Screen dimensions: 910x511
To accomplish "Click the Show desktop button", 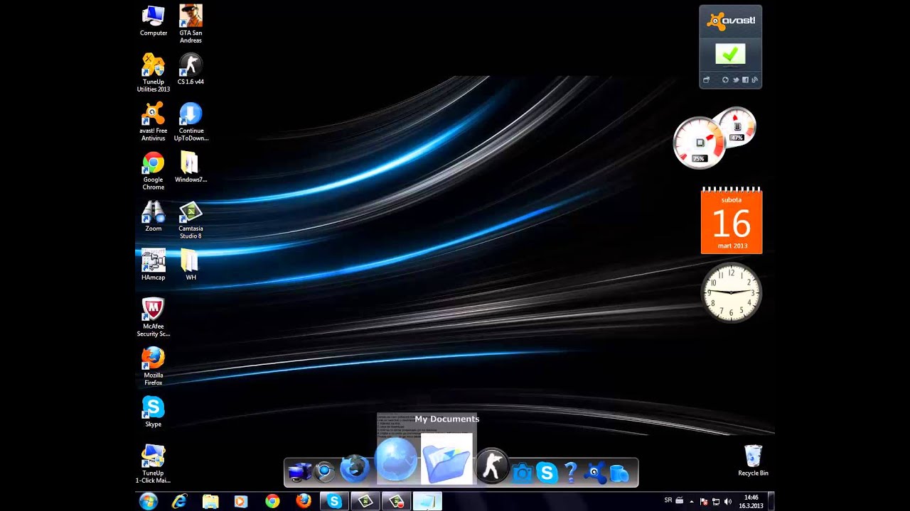I will point(771,501).
